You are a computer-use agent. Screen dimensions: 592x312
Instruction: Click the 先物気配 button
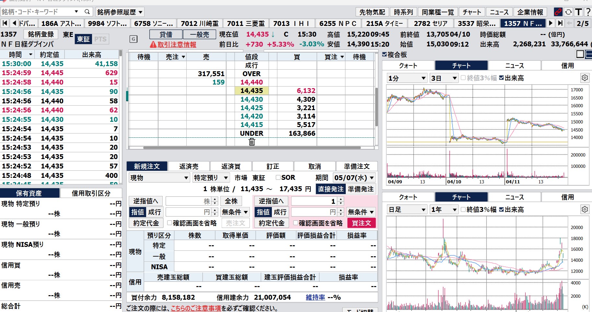[x=372, y=12]
